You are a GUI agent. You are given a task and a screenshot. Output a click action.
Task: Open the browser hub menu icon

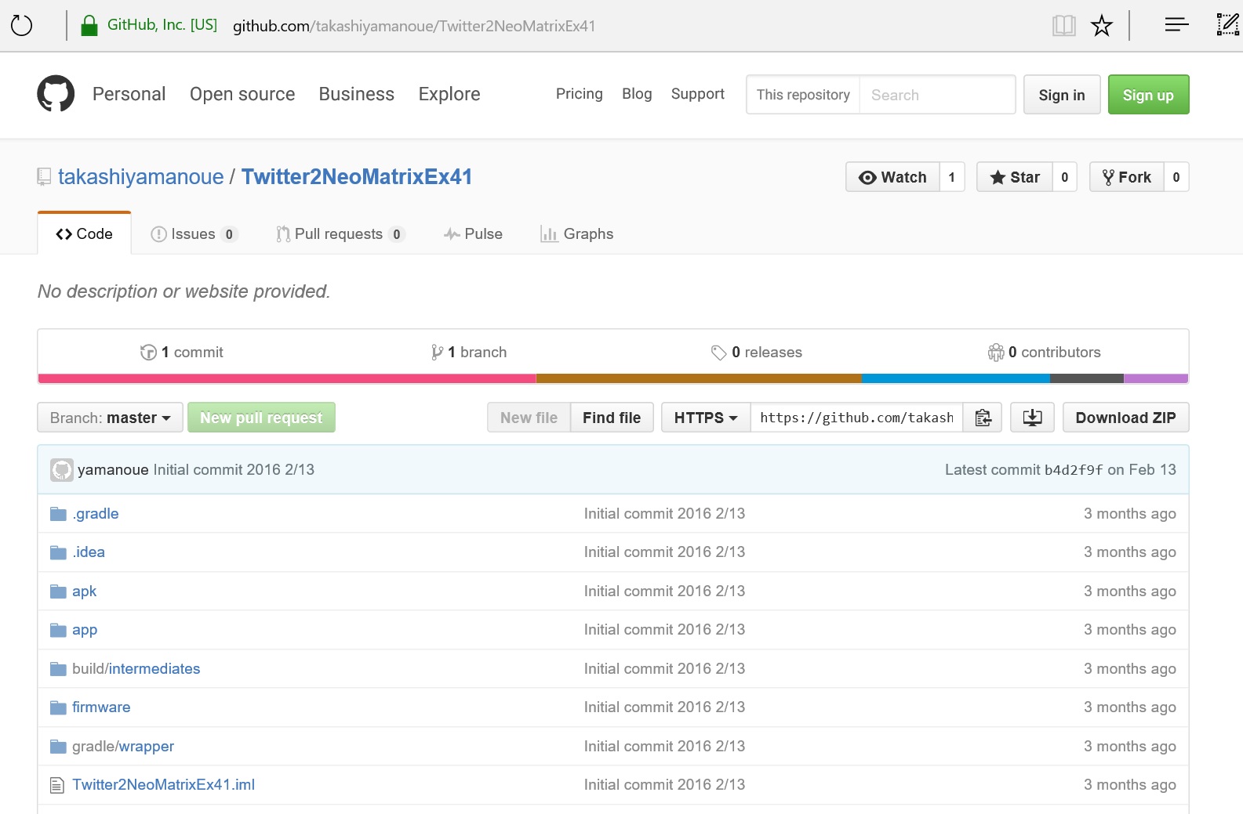click(1176, 26)
